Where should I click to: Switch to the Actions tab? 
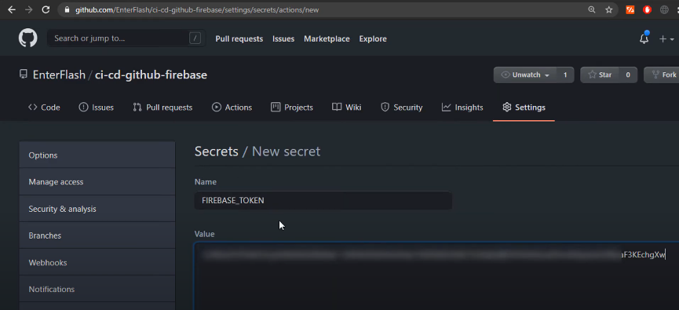pyautogui.click(x=232, y=108)
